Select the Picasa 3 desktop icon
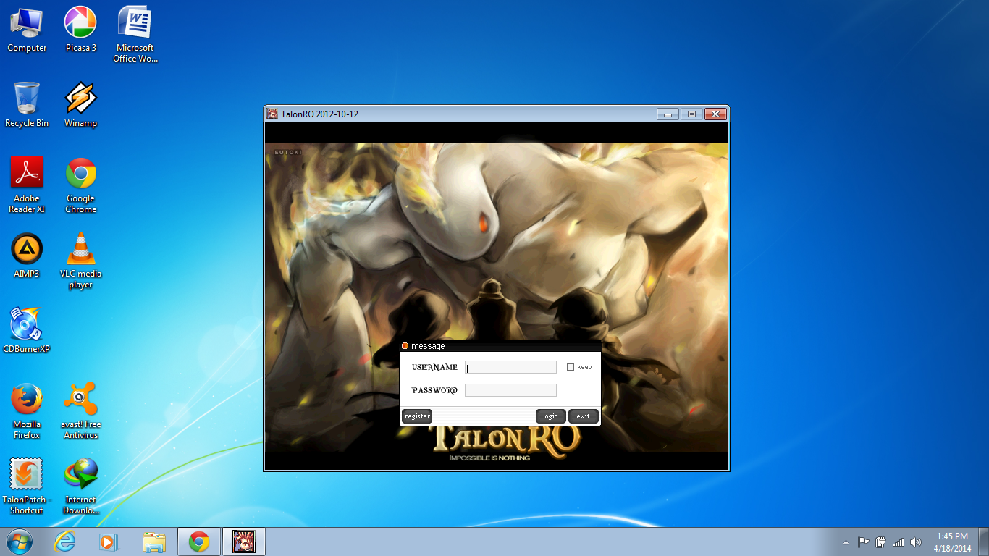The height and width of the screenshot is (556, 989). click(80, 30)
